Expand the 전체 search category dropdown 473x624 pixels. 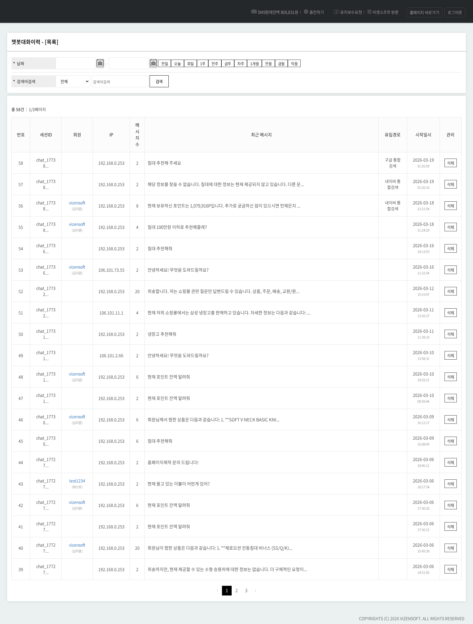point(73,82)
